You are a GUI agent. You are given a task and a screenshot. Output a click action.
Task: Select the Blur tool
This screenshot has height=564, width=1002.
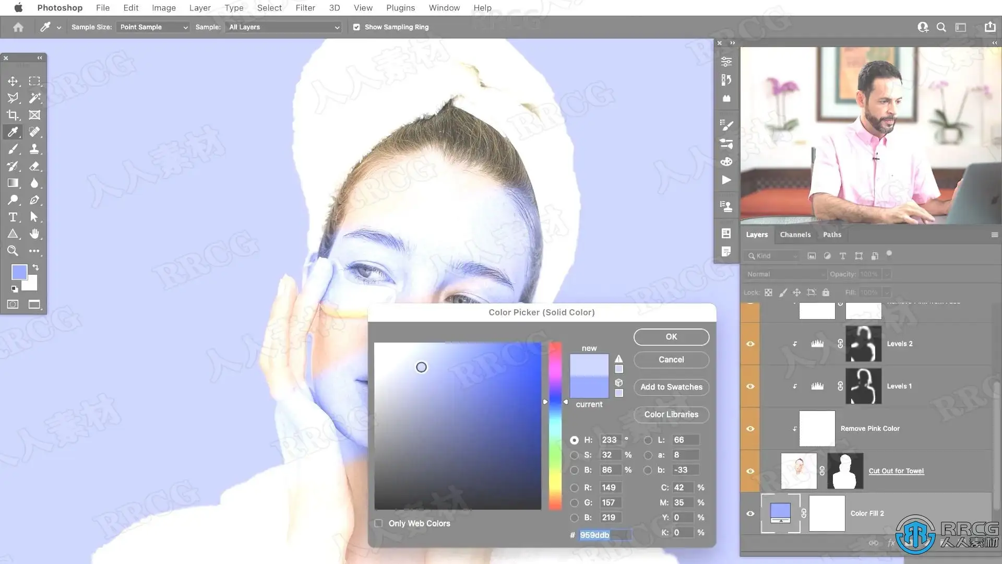(x=34, y=183)
